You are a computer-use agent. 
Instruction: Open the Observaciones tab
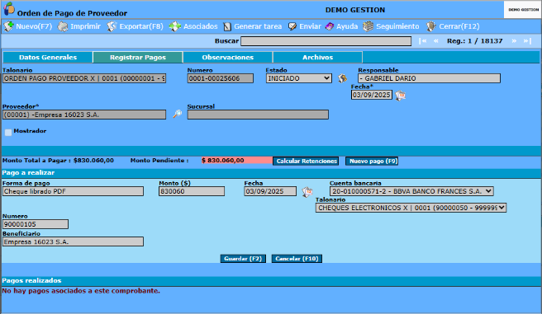(x=228, y=57)
